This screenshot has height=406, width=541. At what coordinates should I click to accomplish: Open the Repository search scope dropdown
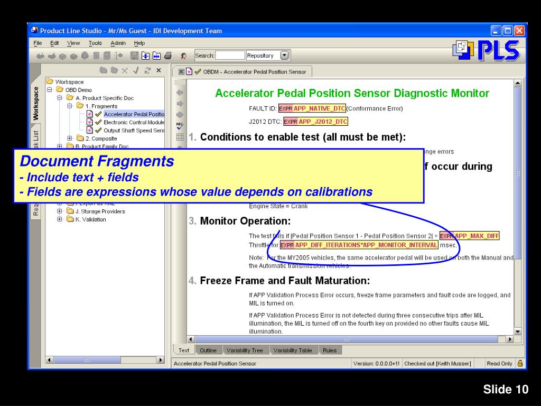pos(284,55)
